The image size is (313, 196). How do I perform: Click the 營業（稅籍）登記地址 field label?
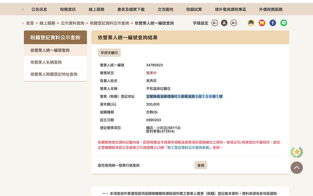pyautogui.click(x=117, y=96)
